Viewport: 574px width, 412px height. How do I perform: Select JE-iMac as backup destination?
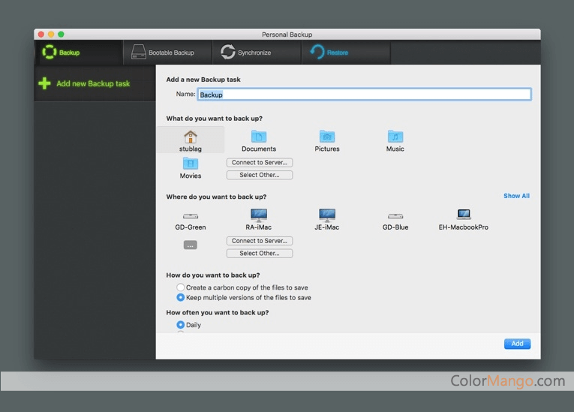327,215
